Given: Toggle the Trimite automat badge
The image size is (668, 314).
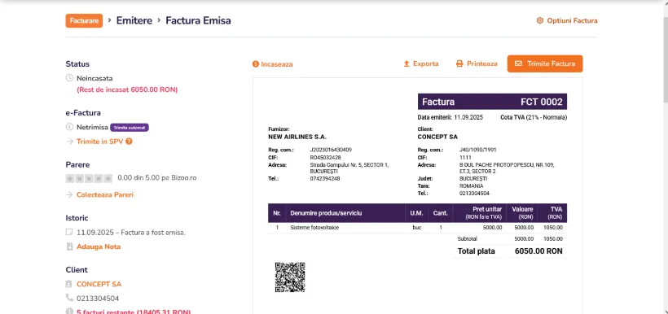Looking at the screenshot, I should [130, 127].
